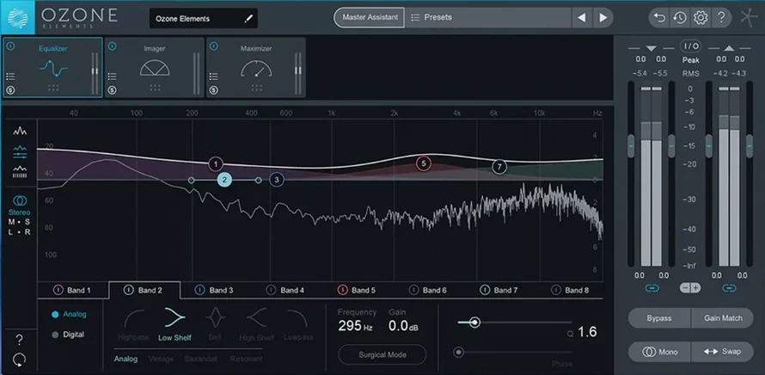Click the Swap button
The height and width of the screenshot is (375, 765).
723,352
